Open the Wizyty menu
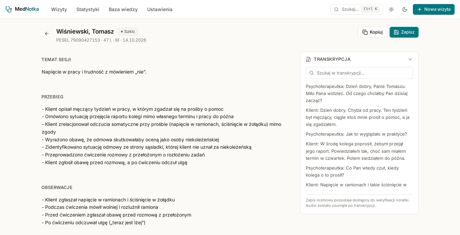Screen dimensions: 460x235 tap(59, 9)
